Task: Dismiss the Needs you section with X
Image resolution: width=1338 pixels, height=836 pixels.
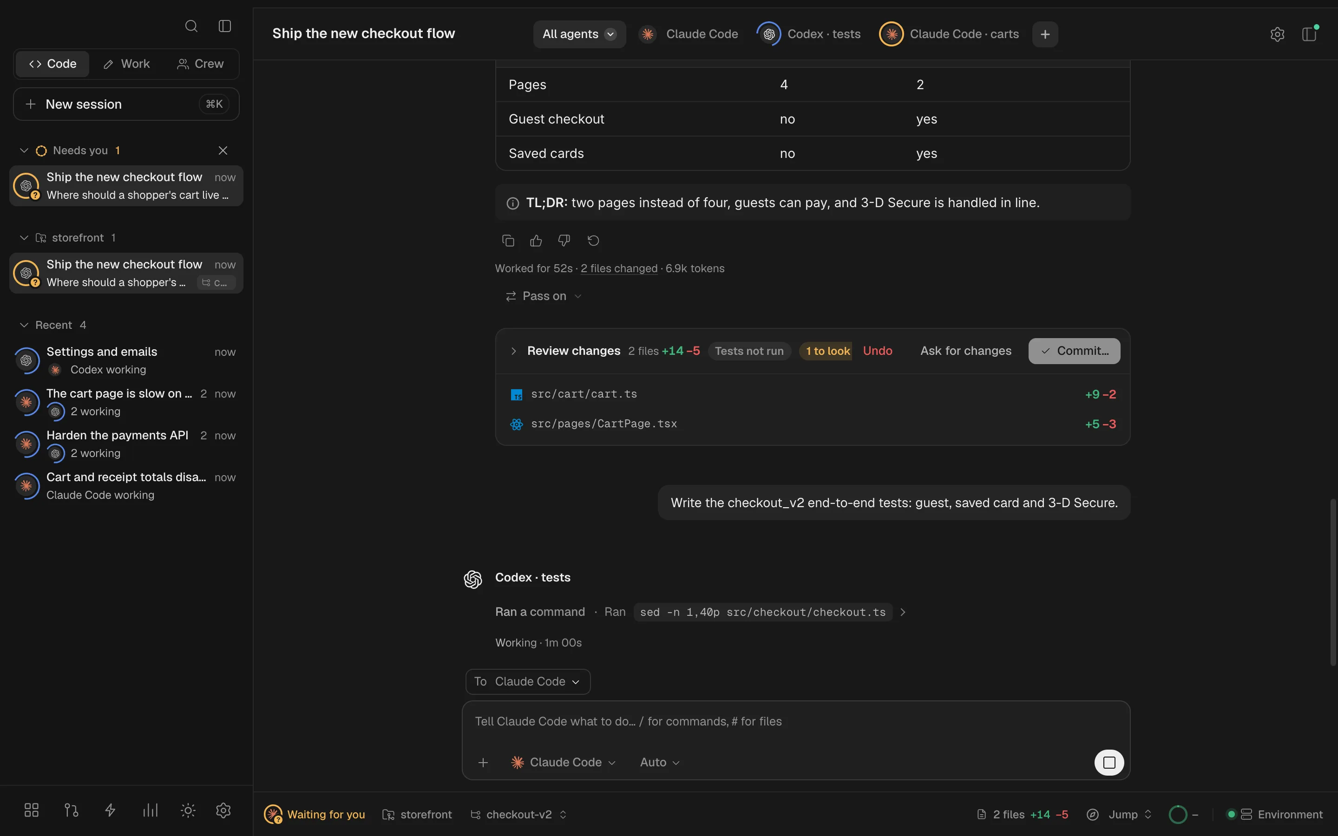Action: (x=223, y=150)
